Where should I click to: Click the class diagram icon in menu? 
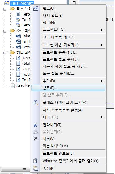pyautogui.click(x=36, y=103)
